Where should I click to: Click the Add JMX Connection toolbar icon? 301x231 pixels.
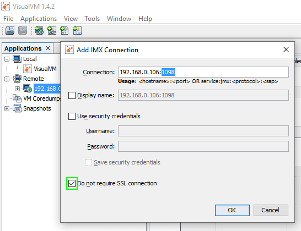pyautogui.click(x=52, y=31)
